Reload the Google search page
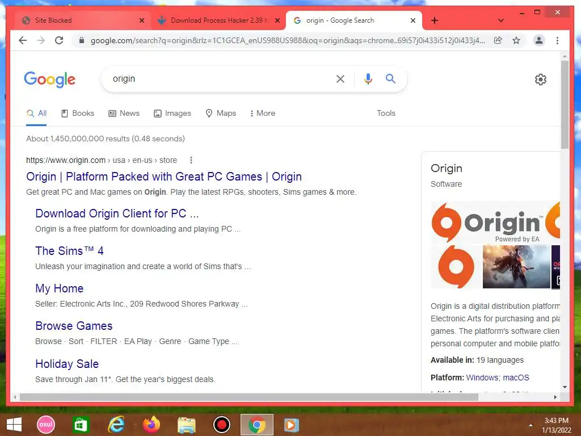 pos(59,40)
